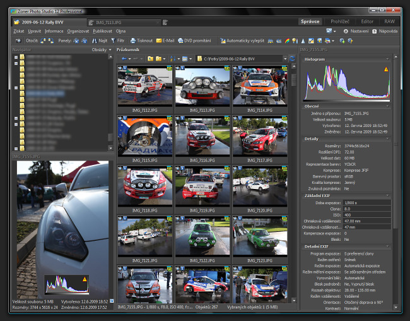Image resolution: width=410 pixels, height=321 pixels.
Task: Collapse the Obecné section
Action: point(387,106)
